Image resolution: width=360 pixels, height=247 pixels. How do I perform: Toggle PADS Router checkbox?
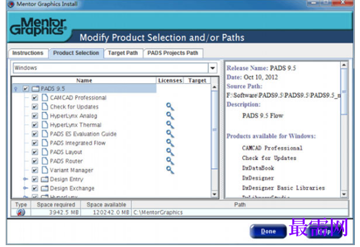[35, 161]
